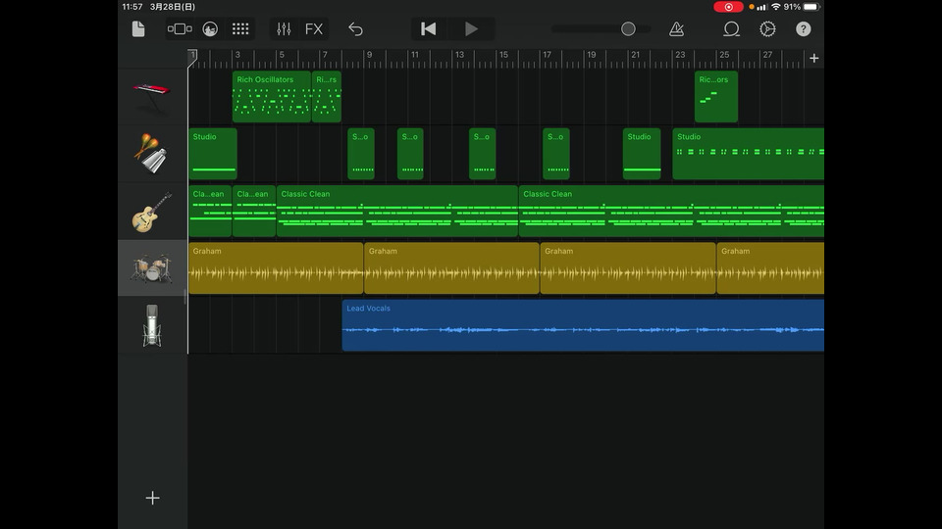
Task: Select the Studio region at bar 21
Action: point(642,154)
